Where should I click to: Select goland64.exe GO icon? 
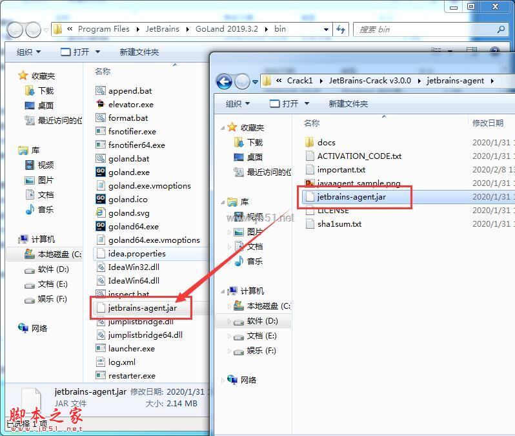tap(101, 226)
